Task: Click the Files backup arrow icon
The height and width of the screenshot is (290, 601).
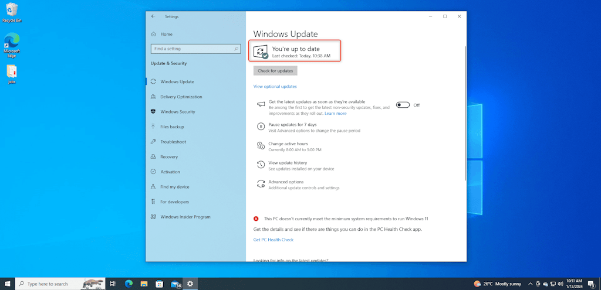Action: [153, 127]
